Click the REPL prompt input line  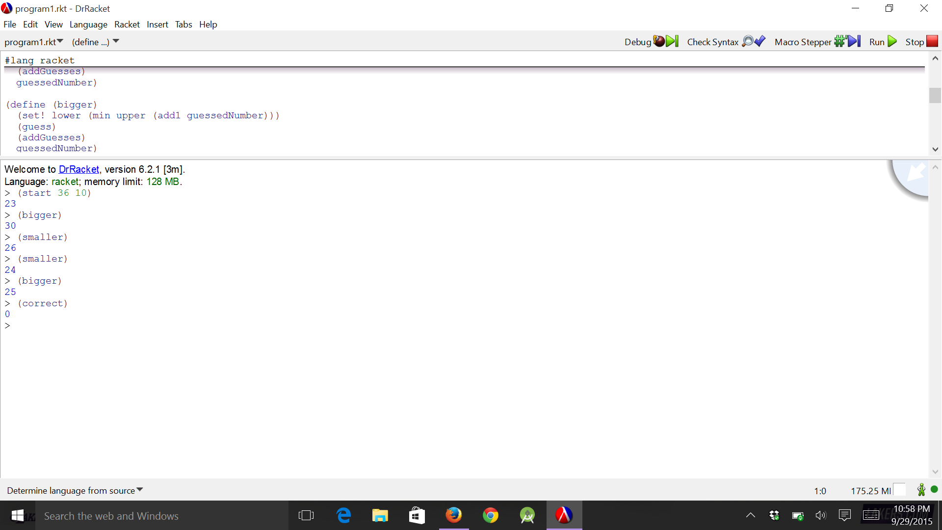pos(196,326)
